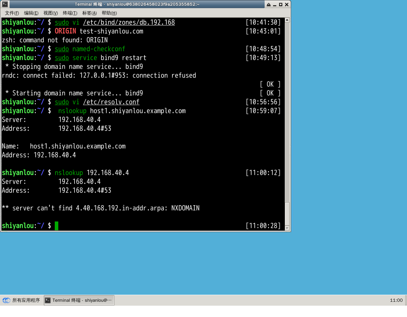The width and height of the screenshot is (407, 317).
Task: Click the green cursor at the prompt
Action: 57,226
